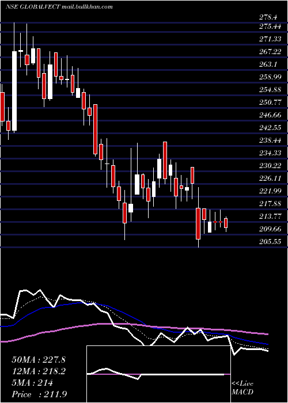This screenshot has height=403, width=288.
Task: Click the 213.77 price axis label
Action: click(x=271, y=216)
